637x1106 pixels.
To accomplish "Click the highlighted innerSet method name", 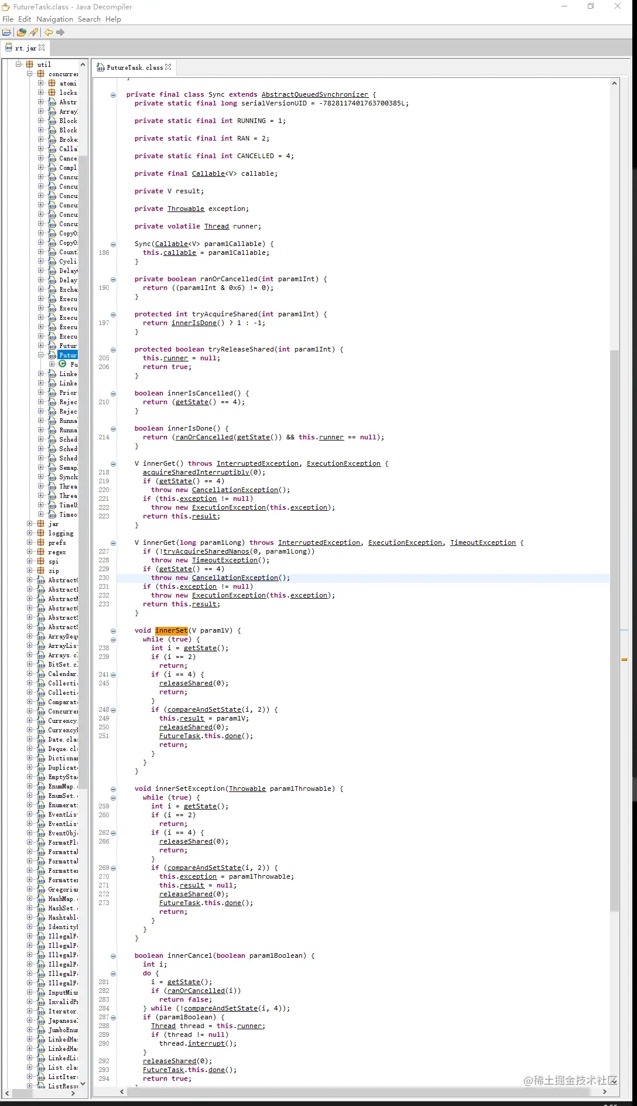I will 172,630.
